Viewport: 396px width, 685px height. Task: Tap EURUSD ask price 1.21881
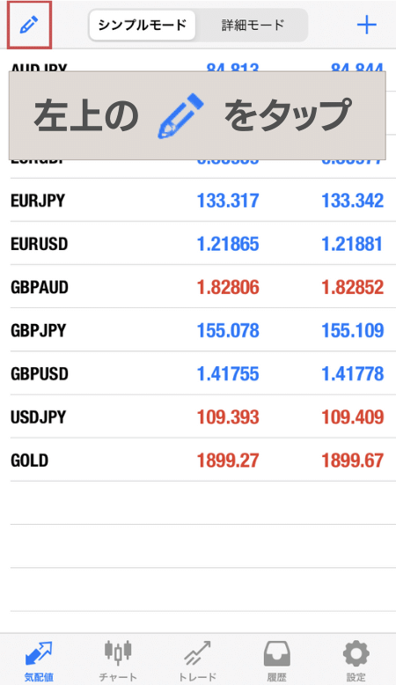pyautogui.click(x=352, y=244)
